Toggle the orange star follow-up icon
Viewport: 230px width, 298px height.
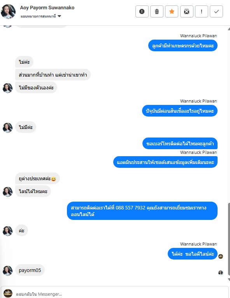click(172, 12)
